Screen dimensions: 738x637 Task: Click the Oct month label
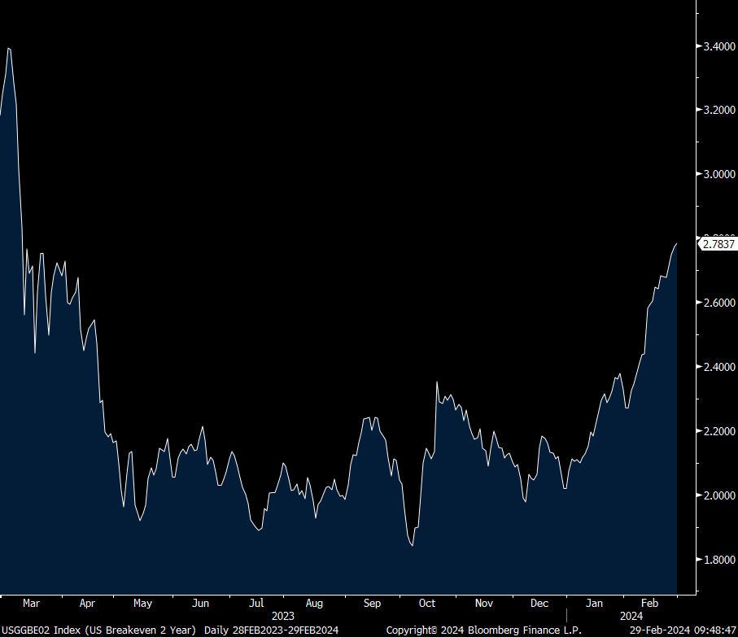click(x=427, y=603)
